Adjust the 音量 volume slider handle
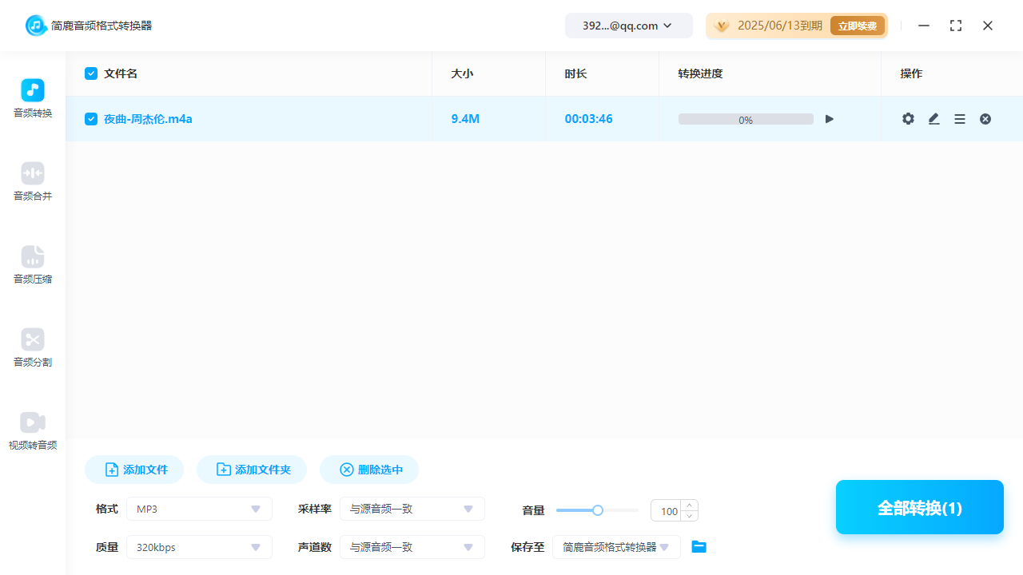Screen dimensions: 1023x575 (597, 510)
